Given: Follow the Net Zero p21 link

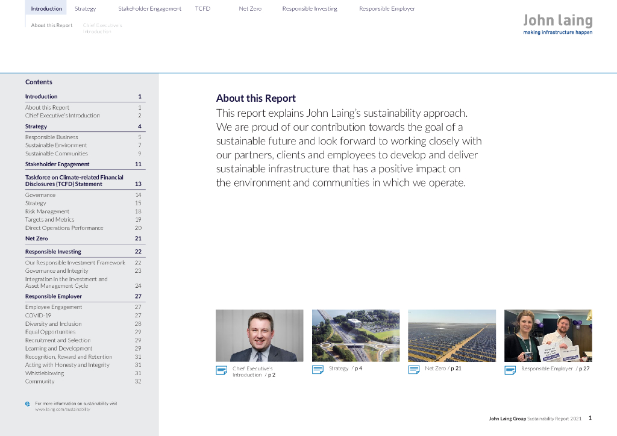Looking at the screenshot, I should click(443, 369).
